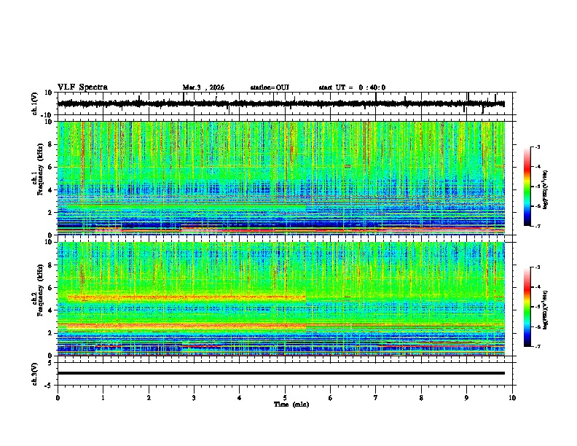This screenshot has width=577, height=446.
Task: Click the "ch.3(V)" axis label
Action: click(x=35, y=374)
